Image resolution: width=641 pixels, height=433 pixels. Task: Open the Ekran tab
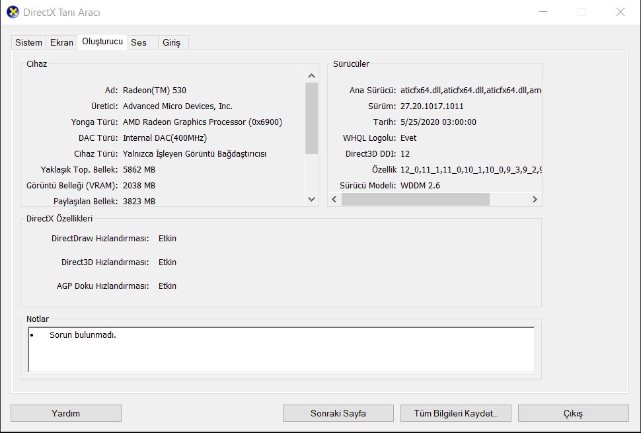pyautogui.click(x=61, y=42)
